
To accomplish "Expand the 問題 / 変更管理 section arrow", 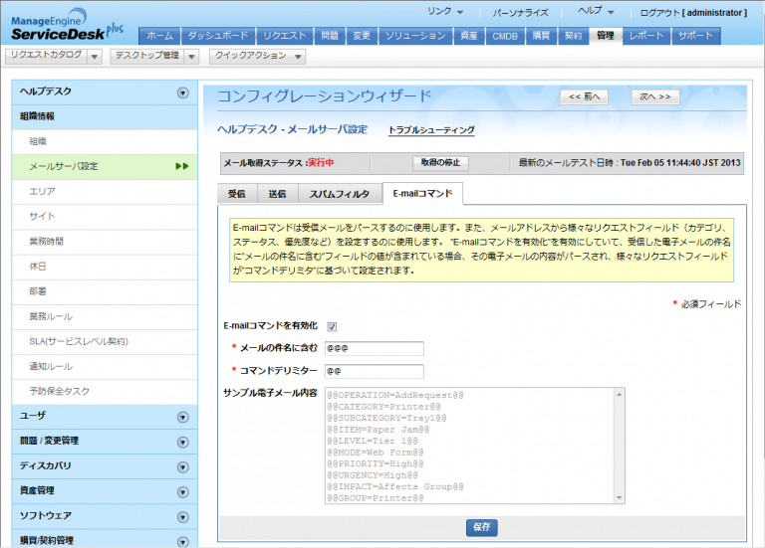I will point(182,442).
